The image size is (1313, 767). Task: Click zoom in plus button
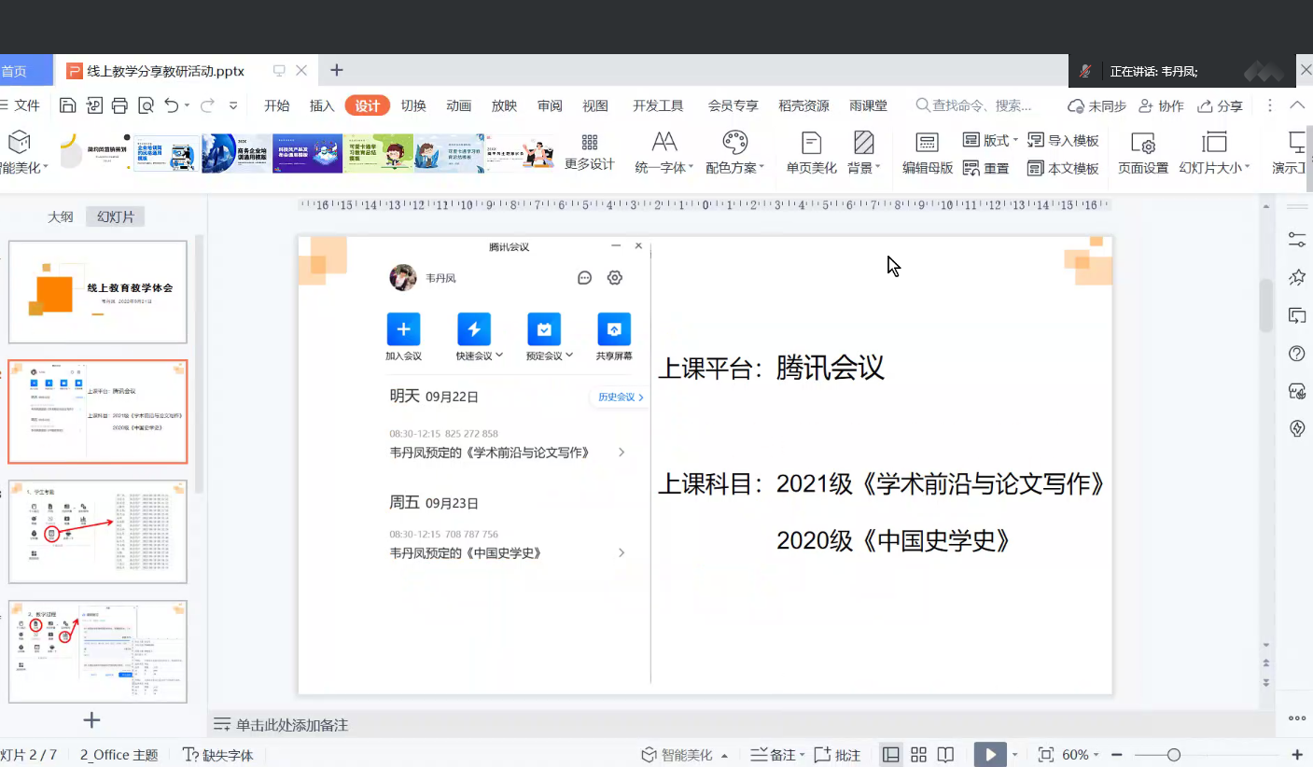pyautogui.click(x=1297, y=754)
